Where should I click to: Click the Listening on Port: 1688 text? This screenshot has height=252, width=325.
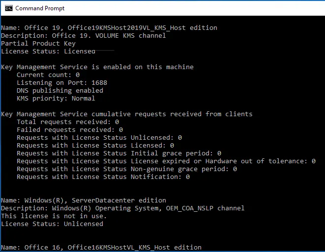[x=62, y=83]
